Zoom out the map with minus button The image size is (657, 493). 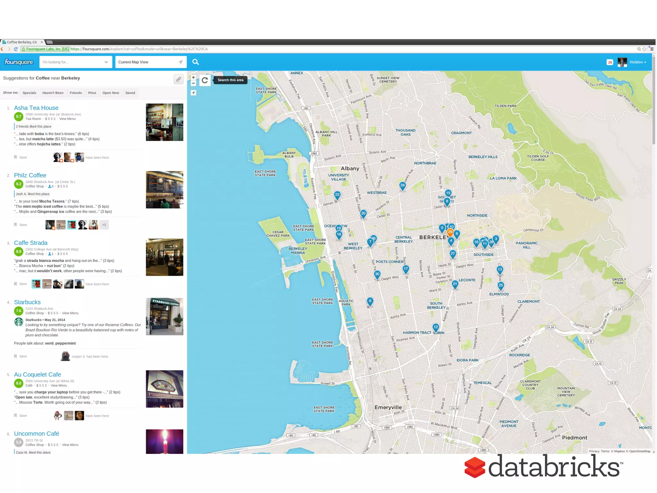coord(193,83)
